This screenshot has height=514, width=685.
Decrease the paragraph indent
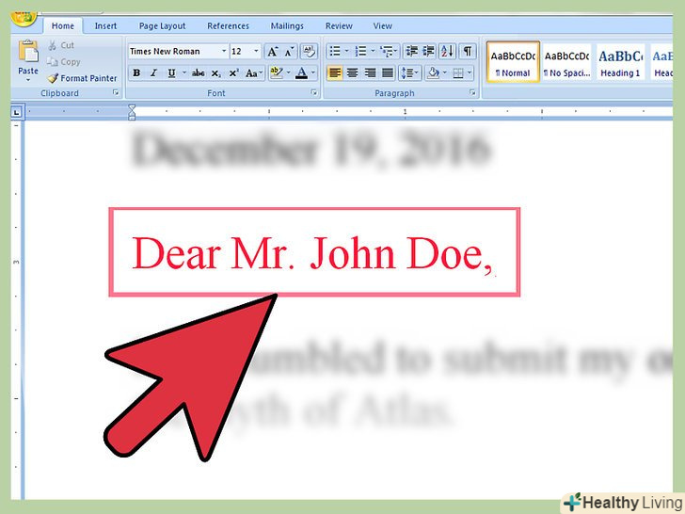click(x=411, y=52)
